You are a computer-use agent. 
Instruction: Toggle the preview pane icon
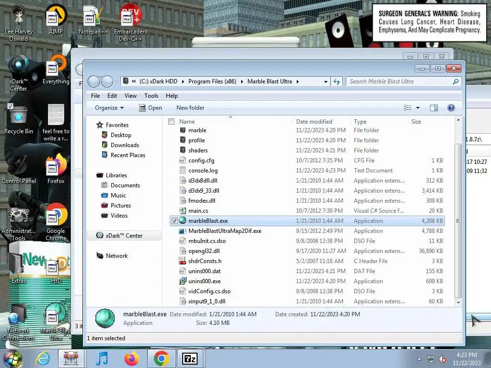(433, 108)
